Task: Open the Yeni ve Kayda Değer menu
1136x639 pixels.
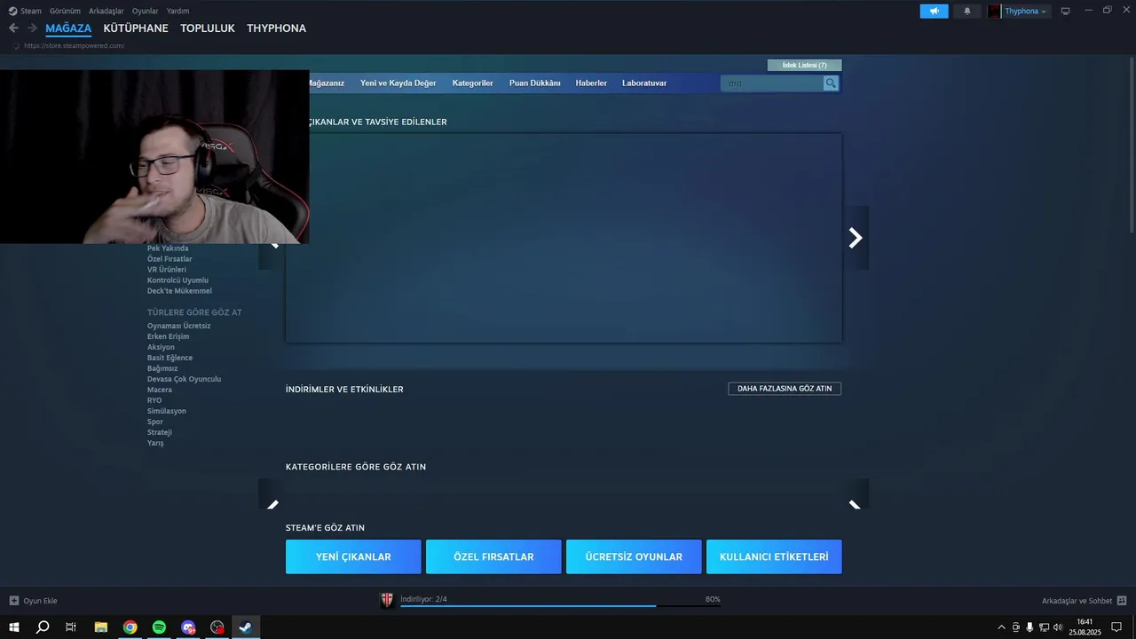Action: 398,83
